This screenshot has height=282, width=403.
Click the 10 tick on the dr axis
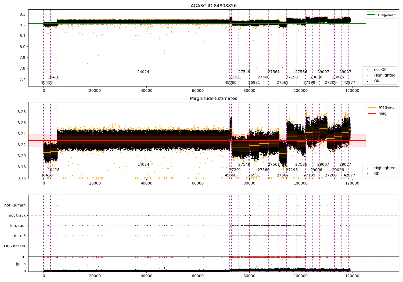23,257
